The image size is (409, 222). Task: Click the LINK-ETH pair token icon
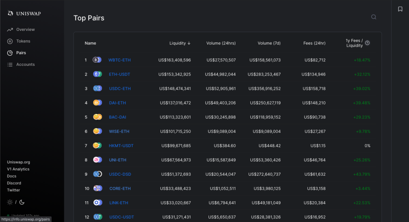tap(98, 203)
